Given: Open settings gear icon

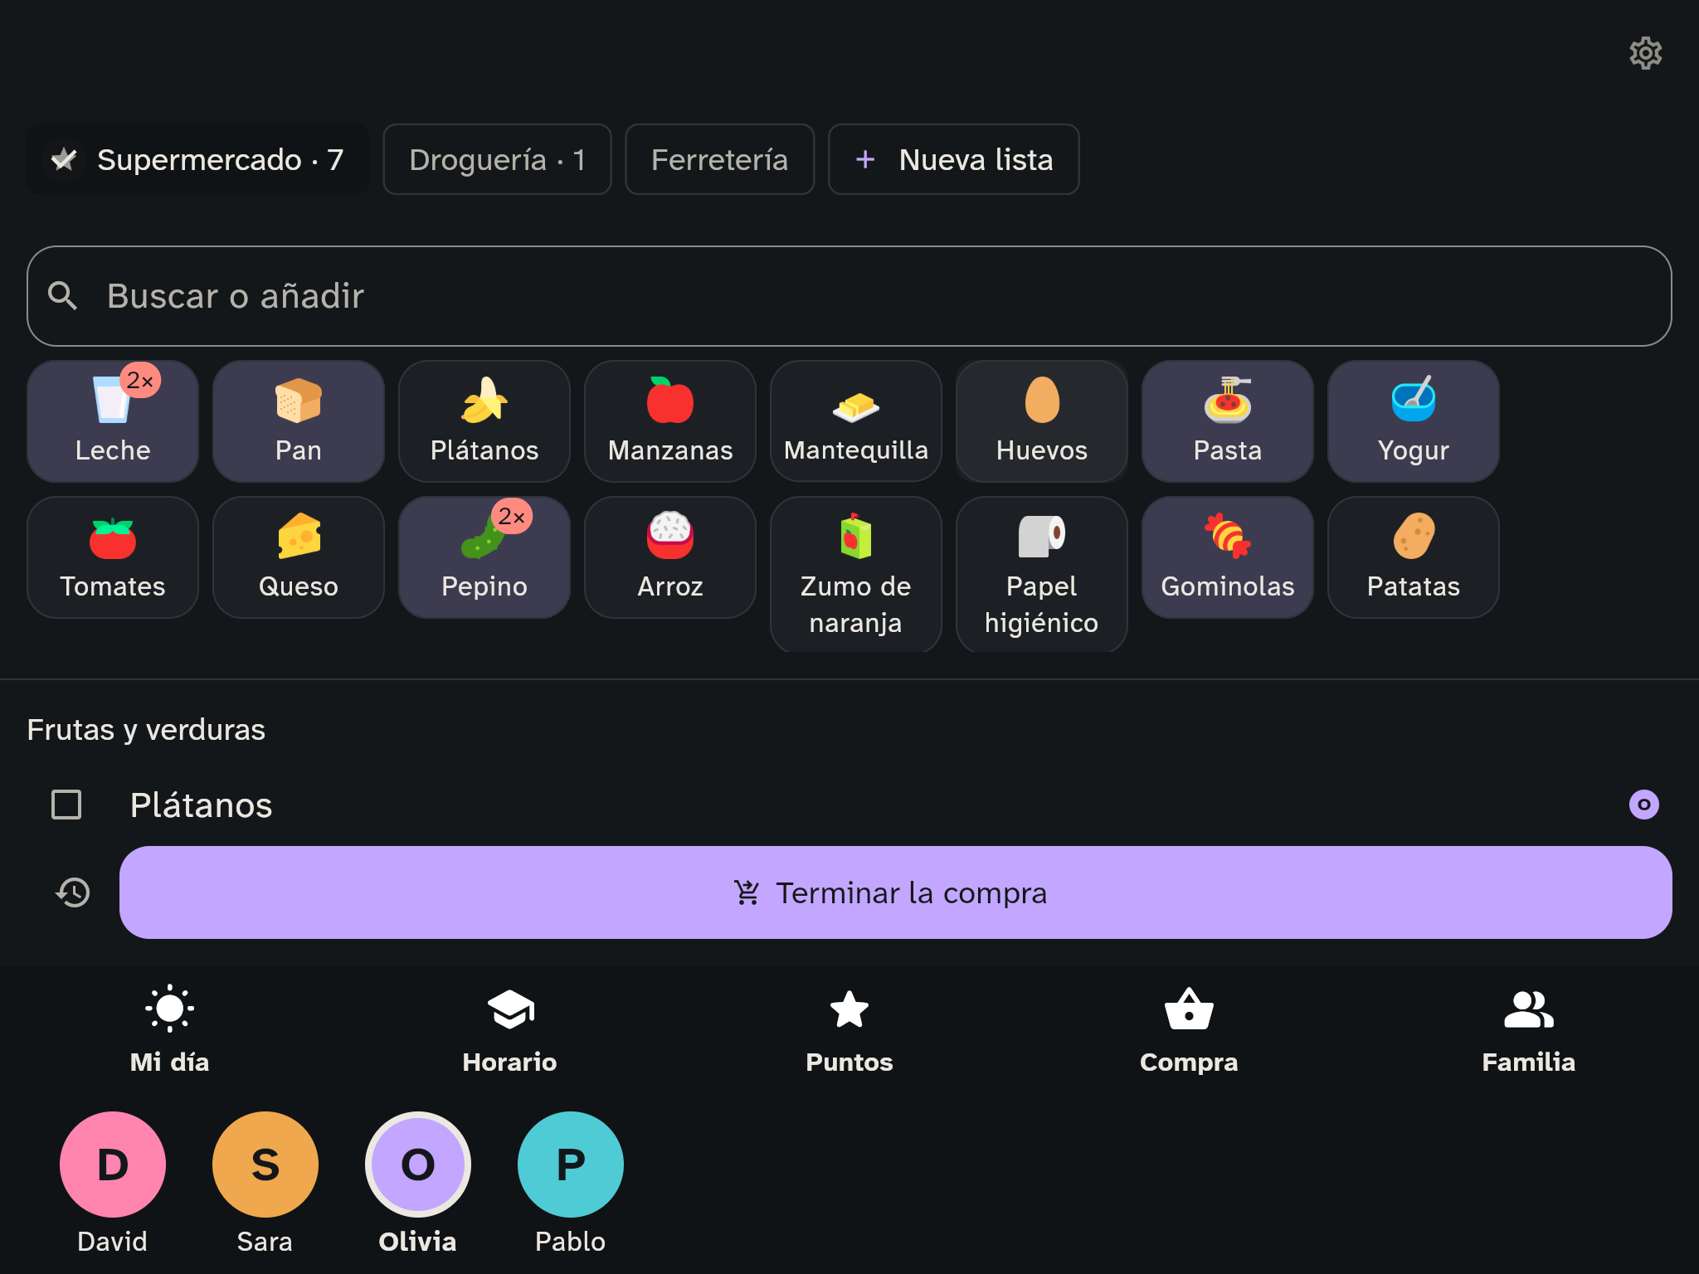Looking at the screenshot, I should (x=1645, y=53).
